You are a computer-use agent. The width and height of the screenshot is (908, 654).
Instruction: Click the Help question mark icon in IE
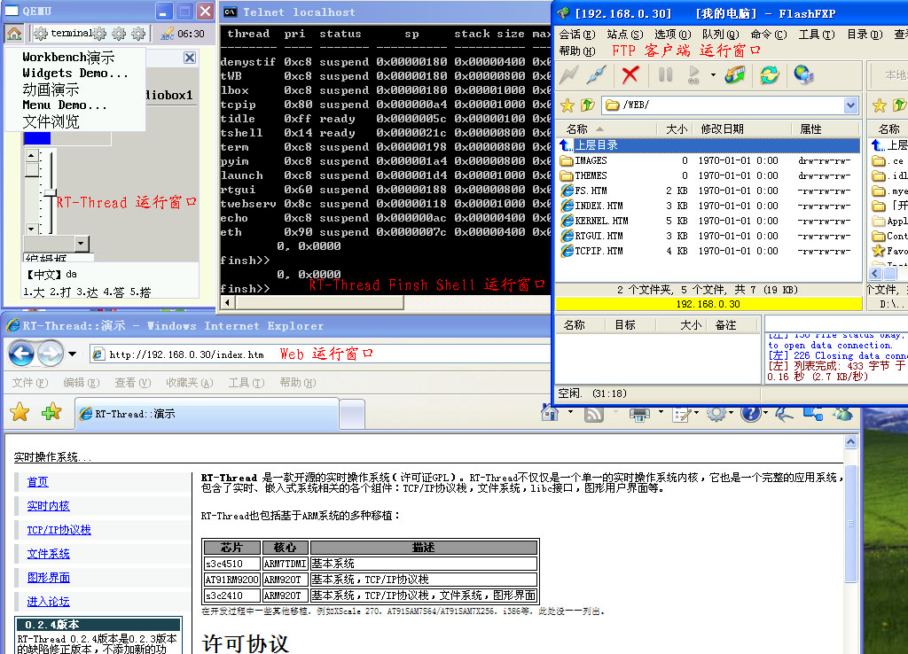(x=750, y=413)
